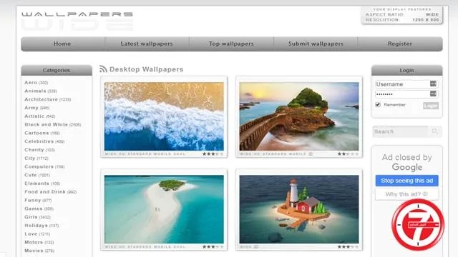Open the Funny category

(38, 200)
